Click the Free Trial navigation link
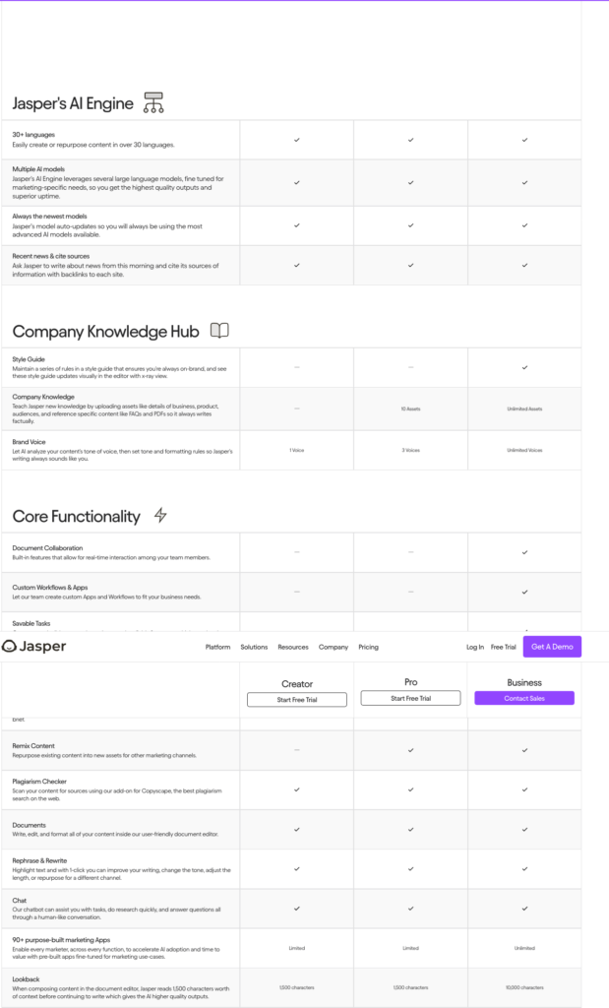The image size is (609, 1008). click(503, 647)
